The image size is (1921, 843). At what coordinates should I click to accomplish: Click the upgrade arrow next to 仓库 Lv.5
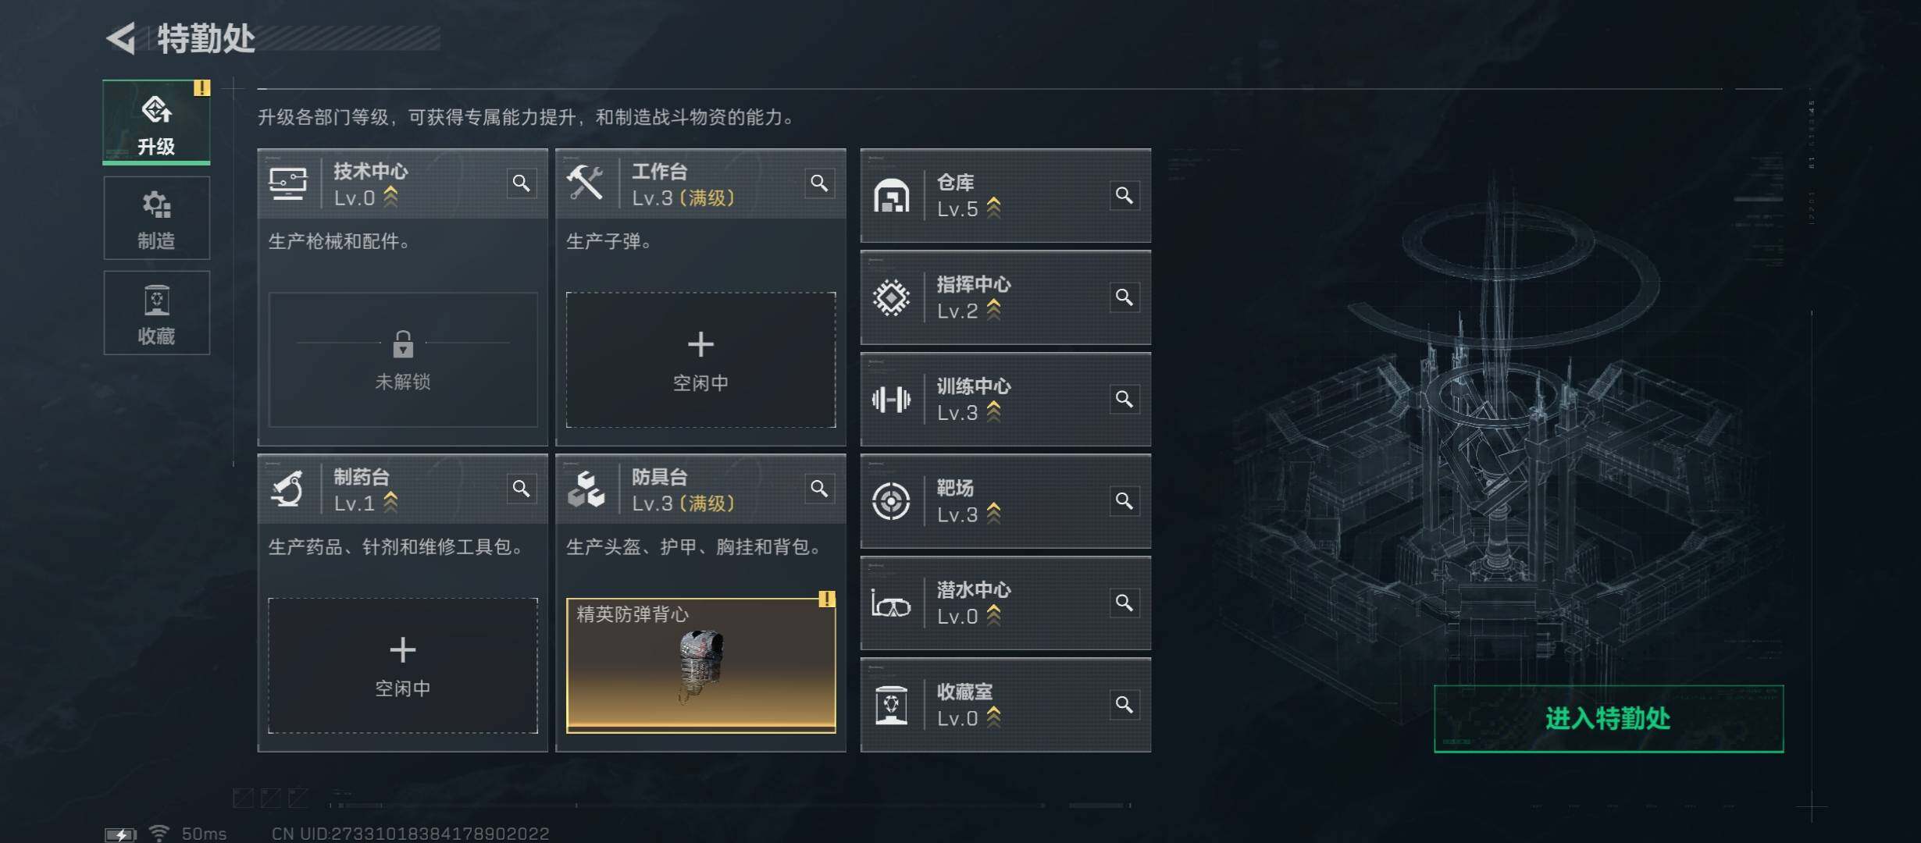pyautogui.click(x=993, y=208)
